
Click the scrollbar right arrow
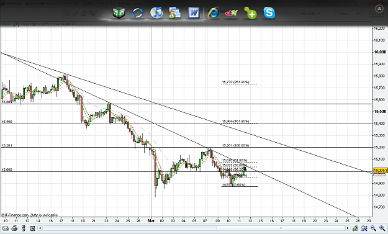tap(348, 228)
